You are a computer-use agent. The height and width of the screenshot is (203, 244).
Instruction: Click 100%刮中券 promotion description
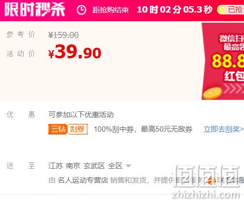click(143, 129)
